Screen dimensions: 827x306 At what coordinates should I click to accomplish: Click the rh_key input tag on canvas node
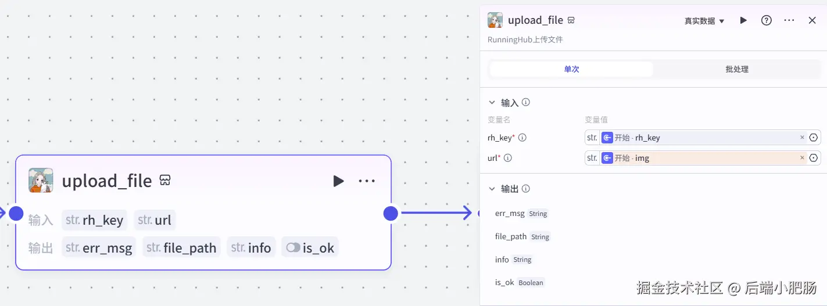tap(95, 220)
